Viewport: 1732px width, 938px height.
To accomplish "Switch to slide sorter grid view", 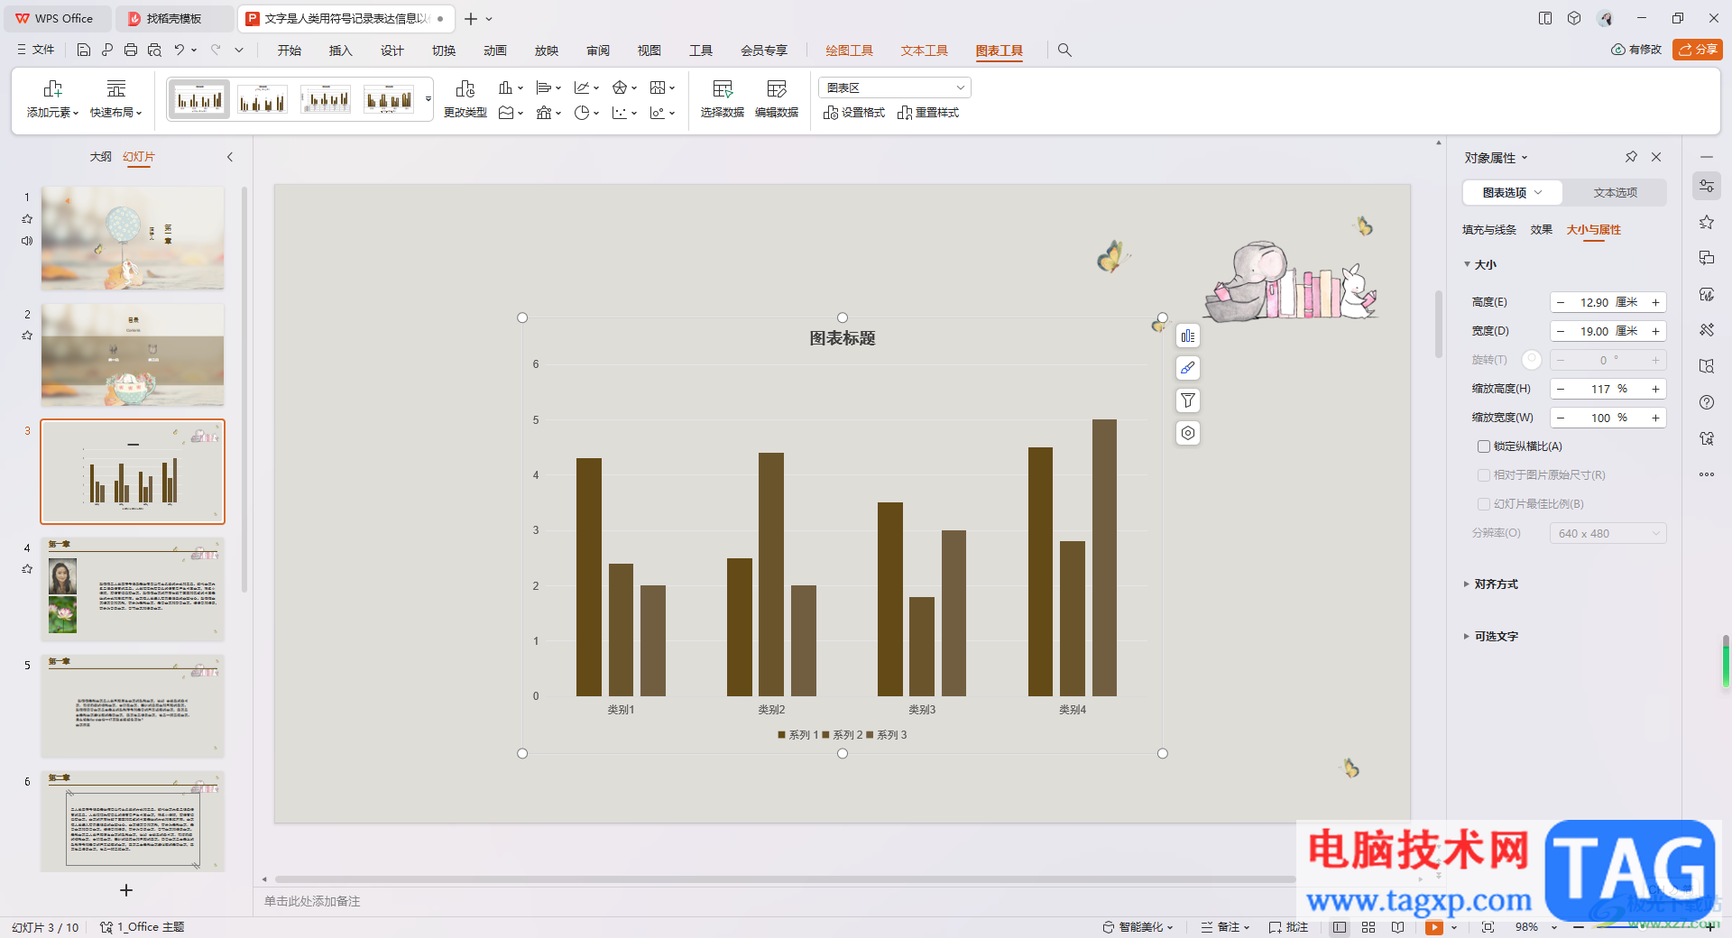I will [x=1368, y=927].
